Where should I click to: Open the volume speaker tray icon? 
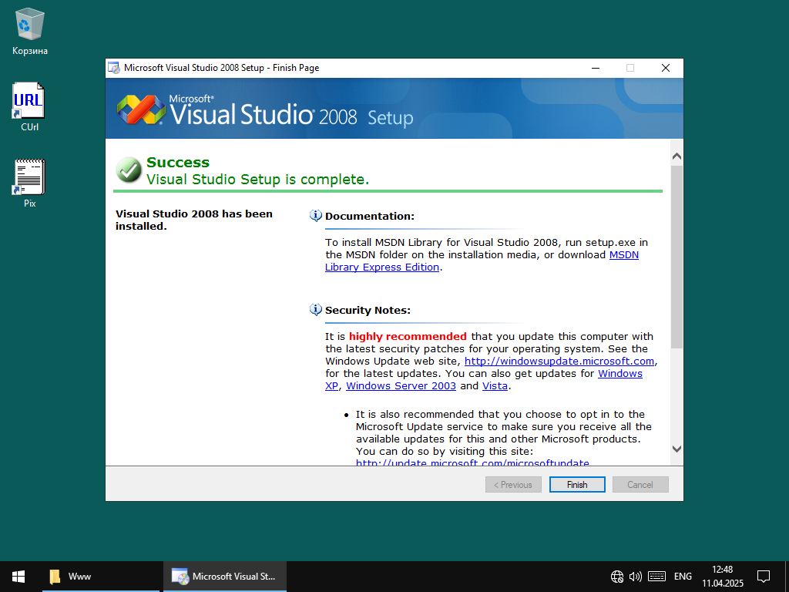636,577
